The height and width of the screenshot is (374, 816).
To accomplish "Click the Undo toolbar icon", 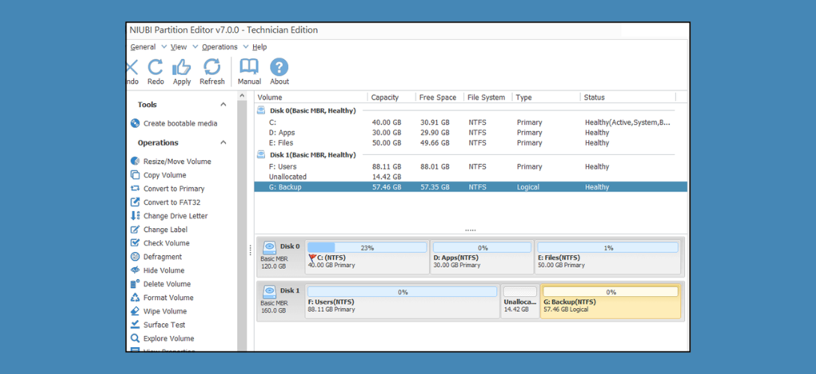I will pos(133,67).
